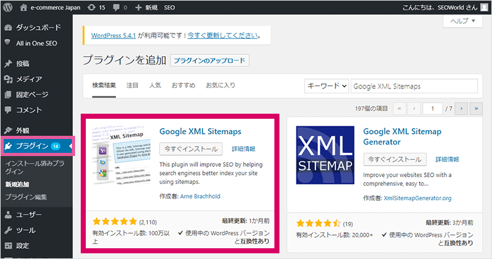Switch to the お気に入り tab
492x259 pixels.
220,85
